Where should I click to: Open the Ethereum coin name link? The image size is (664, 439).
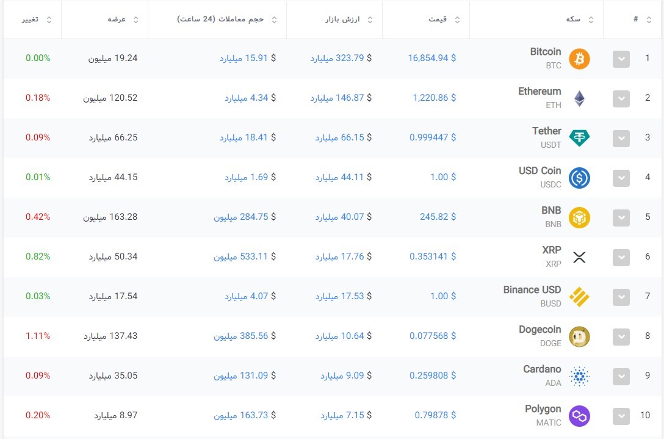[539, 92]
